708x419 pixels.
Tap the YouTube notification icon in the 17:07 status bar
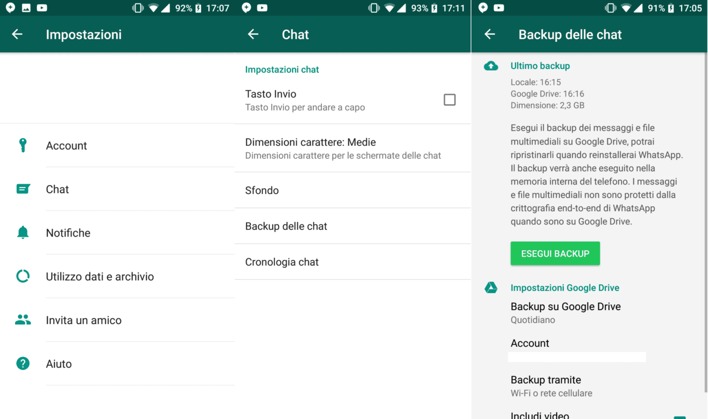pyautogui.click(x=42, y=8)
